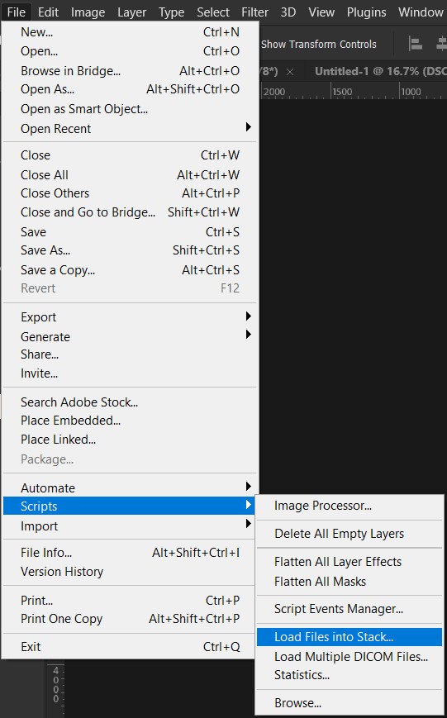Open the Filter menu
Screen dimensions: 447x718
pyautogui.click(x=254, y=12)
